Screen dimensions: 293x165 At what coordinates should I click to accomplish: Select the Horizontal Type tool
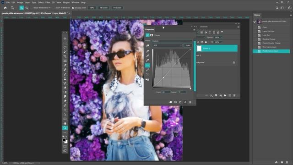(65, 110)
